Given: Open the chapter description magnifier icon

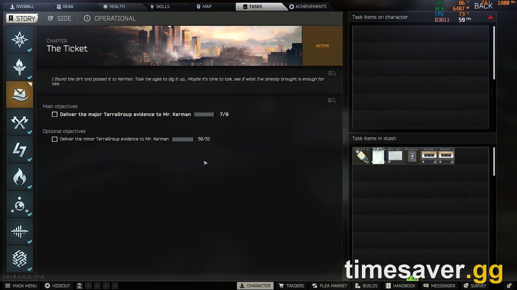Looking at the screenshot, I should (332, 73).
